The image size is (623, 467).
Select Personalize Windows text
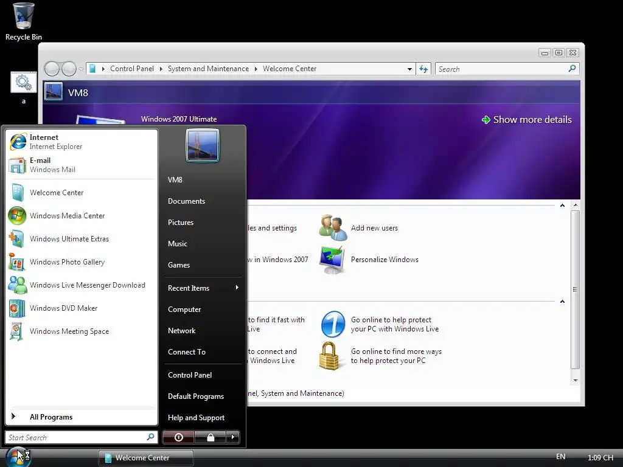click(385, 260)
